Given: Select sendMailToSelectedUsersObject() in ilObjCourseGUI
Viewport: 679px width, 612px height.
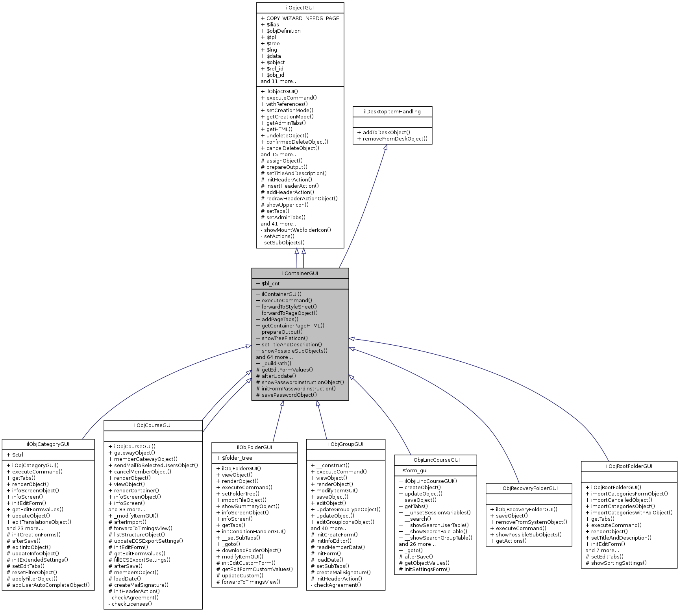Looking at the screenshot, I should point(153,465).
